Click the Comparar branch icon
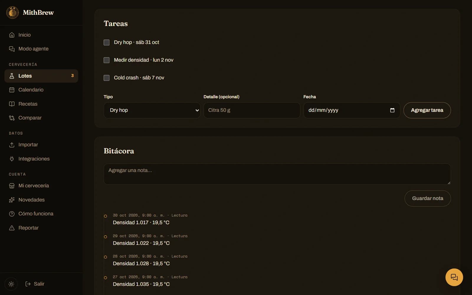This screenshot has width=472, height=295. (x=12, y=118)
